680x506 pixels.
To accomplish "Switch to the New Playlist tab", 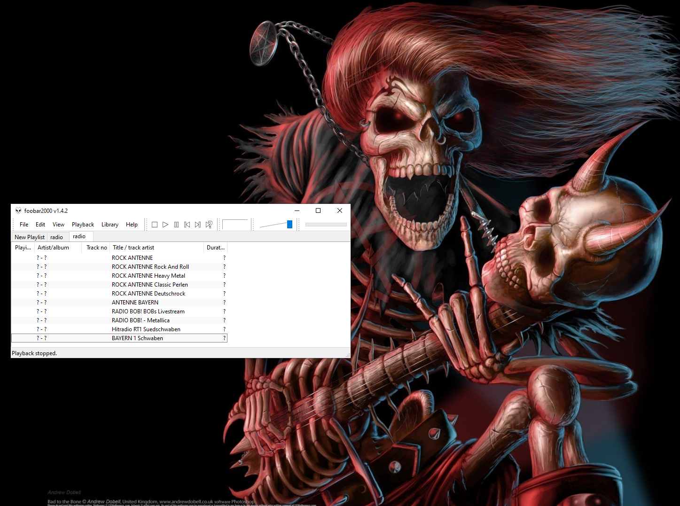I will pyautogui.click(x=30, y=237).
